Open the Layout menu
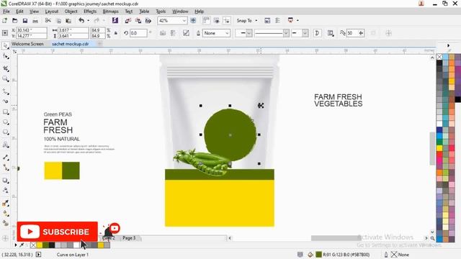The width and height of the screenshot is (461, 259). click(x=52, y=12)
